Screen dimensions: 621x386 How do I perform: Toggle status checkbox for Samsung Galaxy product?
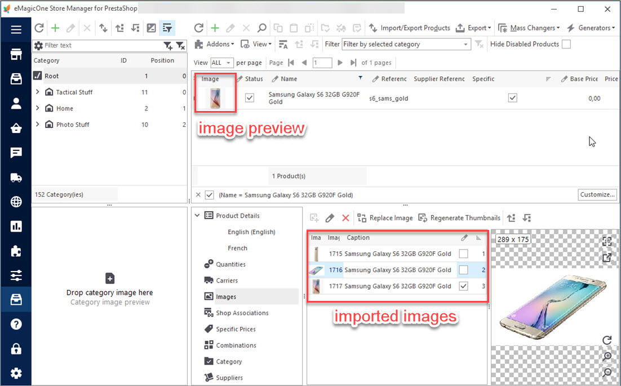click(250, 97)
